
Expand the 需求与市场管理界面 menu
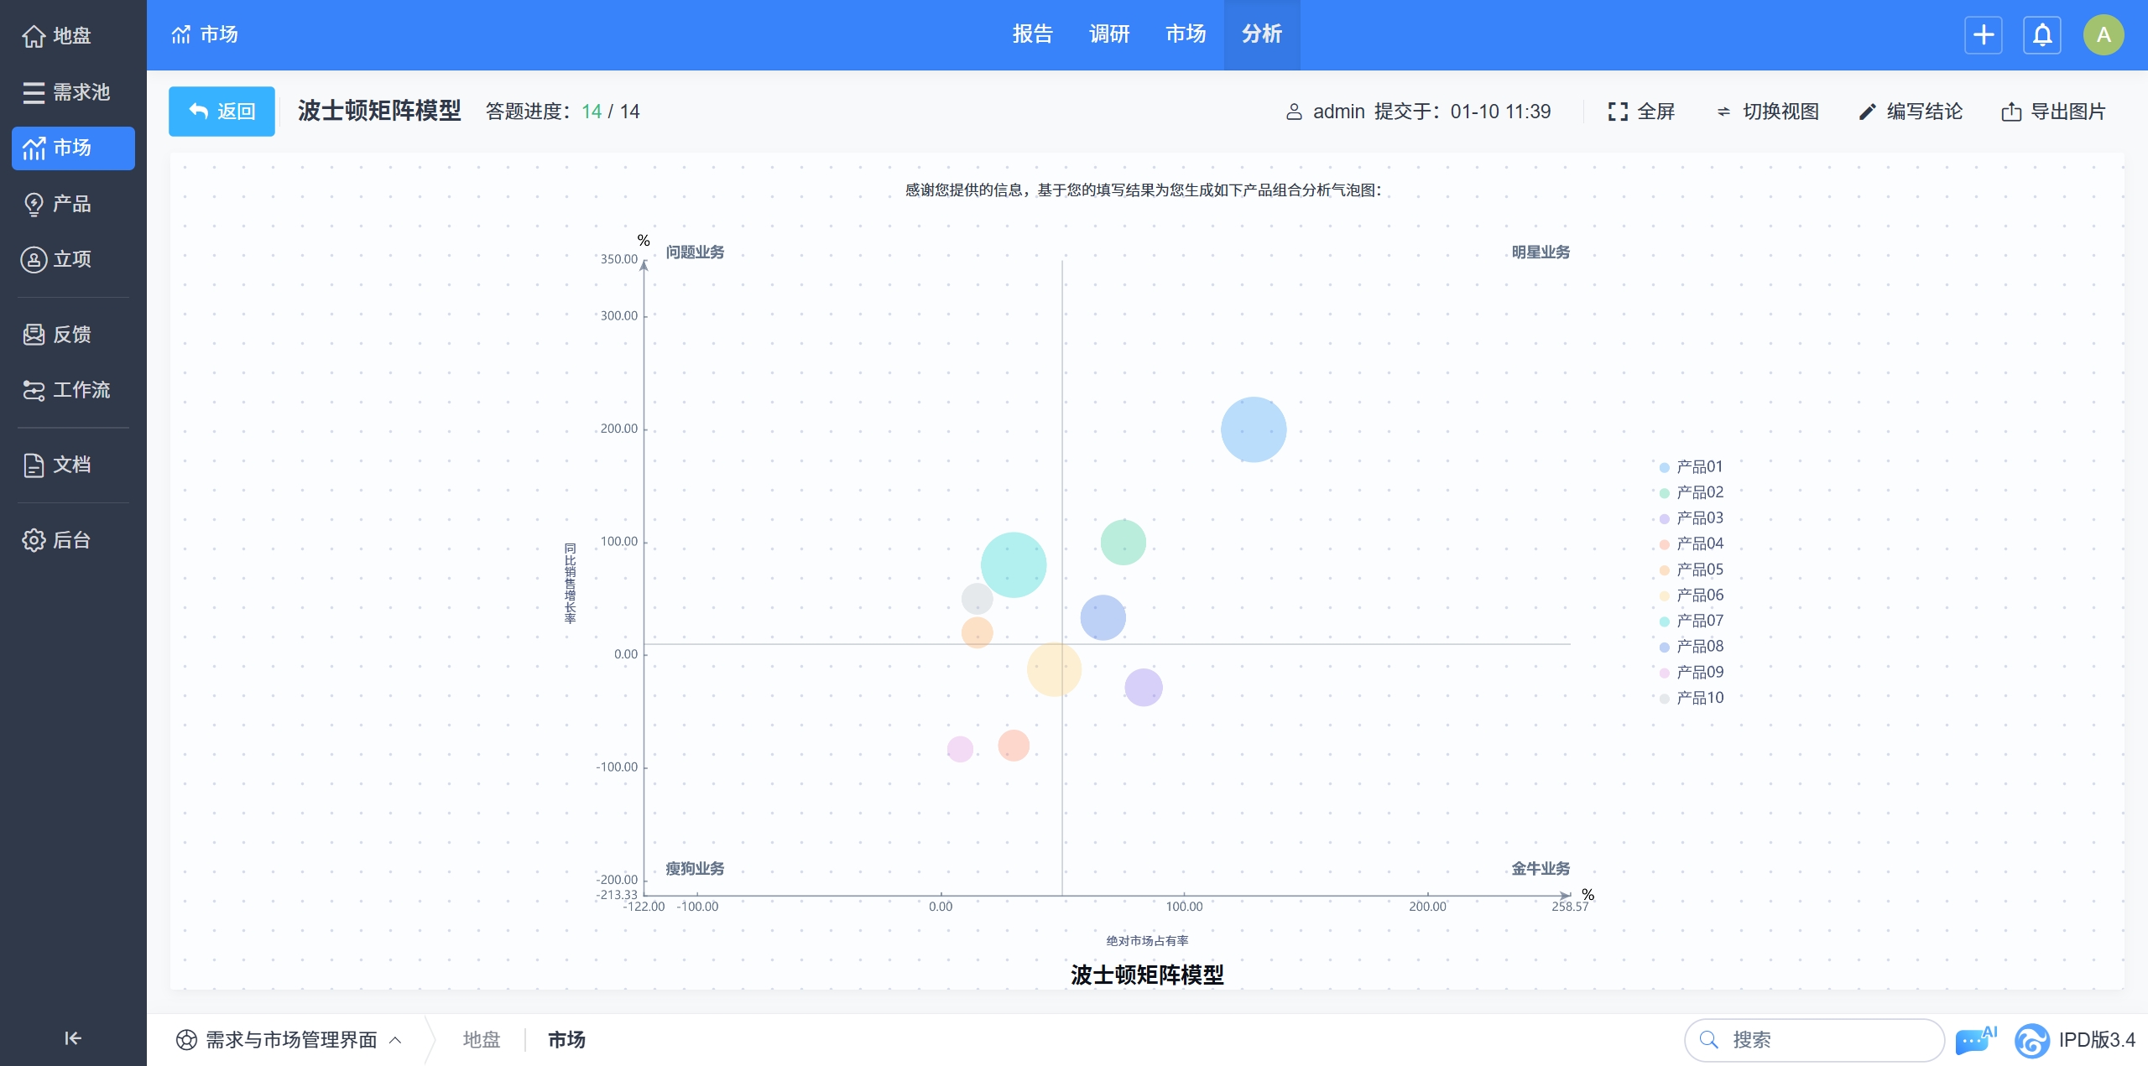[x=289, y=1040]
